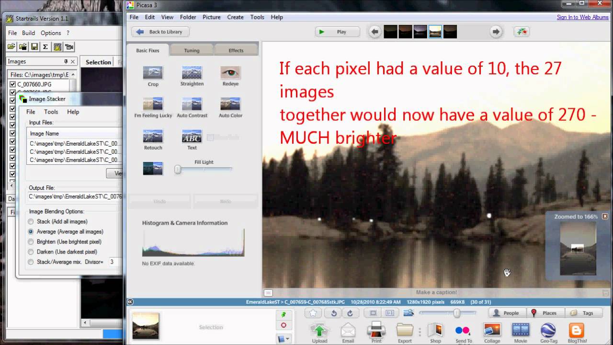
Task: Click the Output File path field
Action: [75, 196]
